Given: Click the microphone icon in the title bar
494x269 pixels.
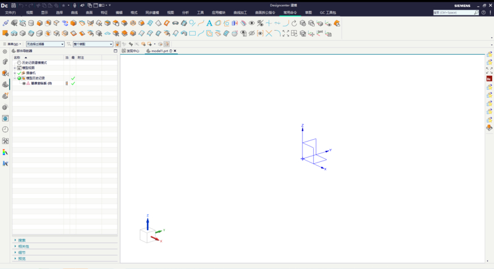Looking at the screenshot, I should pyautogui.click(x=75, y=6).
